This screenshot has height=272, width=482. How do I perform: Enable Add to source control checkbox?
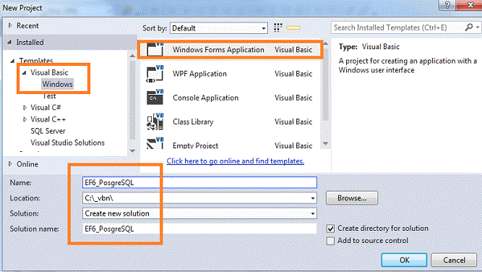click(x=330, y=241)
